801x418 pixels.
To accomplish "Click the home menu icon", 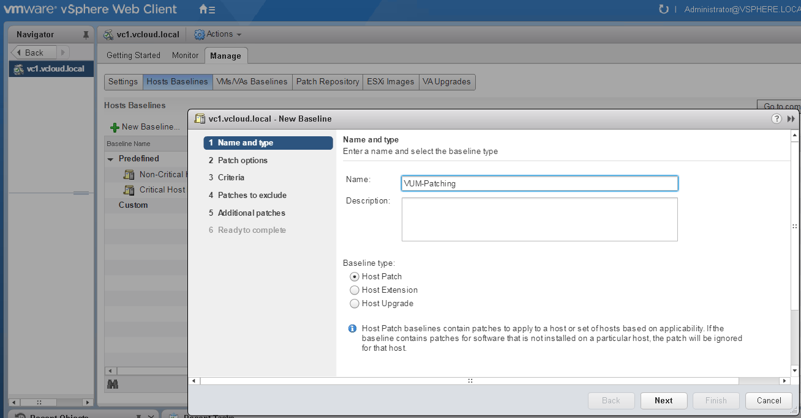I will tap(207, 10).
